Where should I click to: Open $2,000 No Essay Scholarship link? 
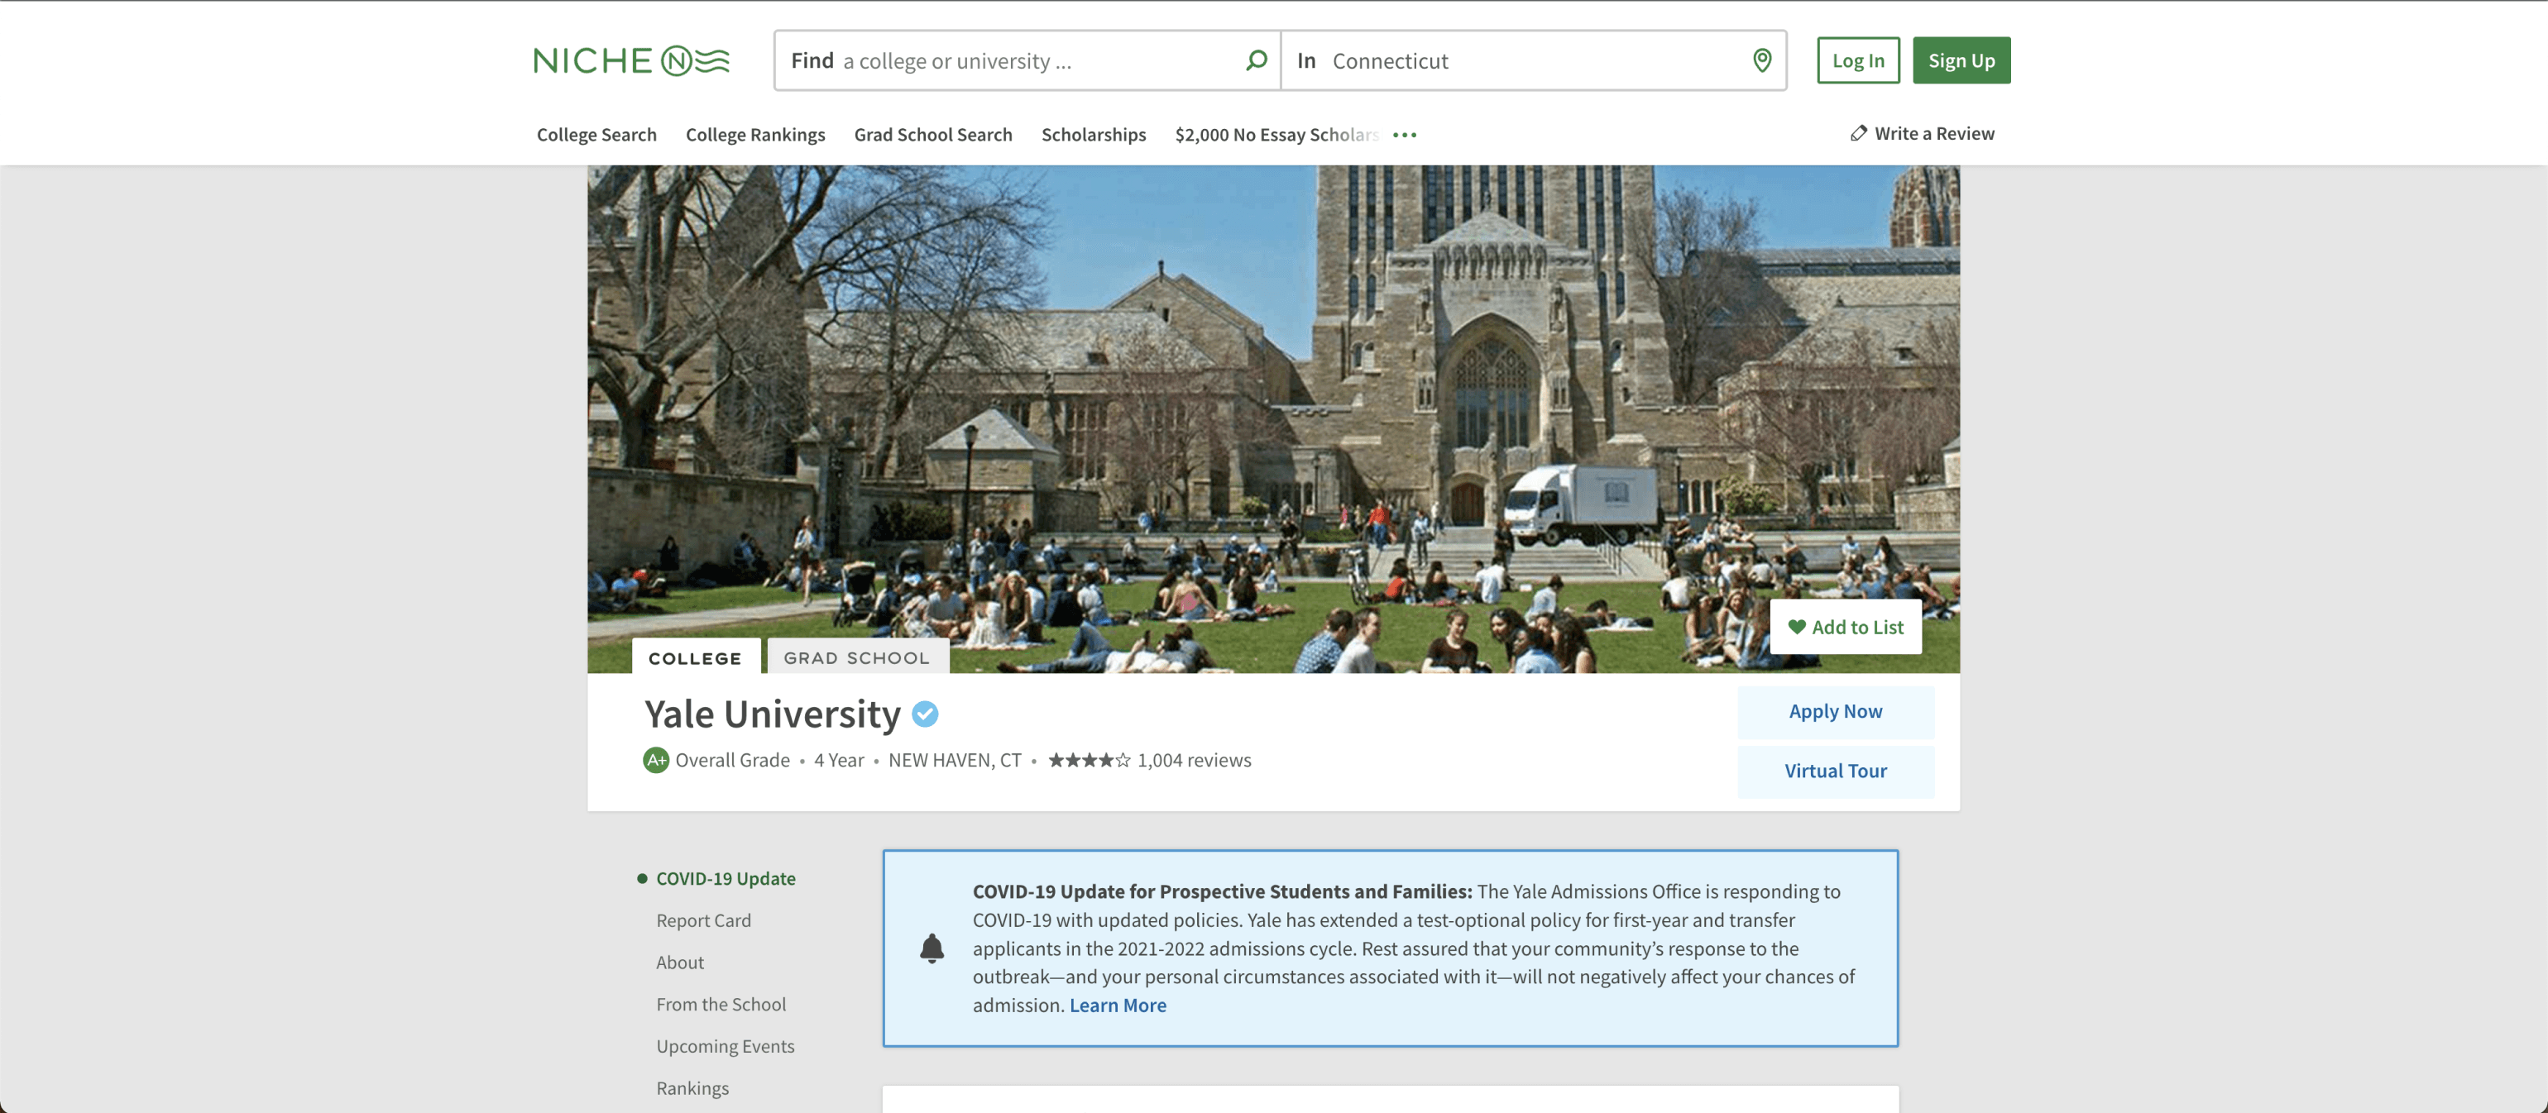coord(1276,135)
